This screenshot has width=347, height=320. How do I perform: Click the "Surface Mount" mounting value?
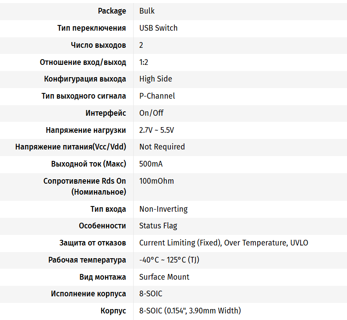164,277
